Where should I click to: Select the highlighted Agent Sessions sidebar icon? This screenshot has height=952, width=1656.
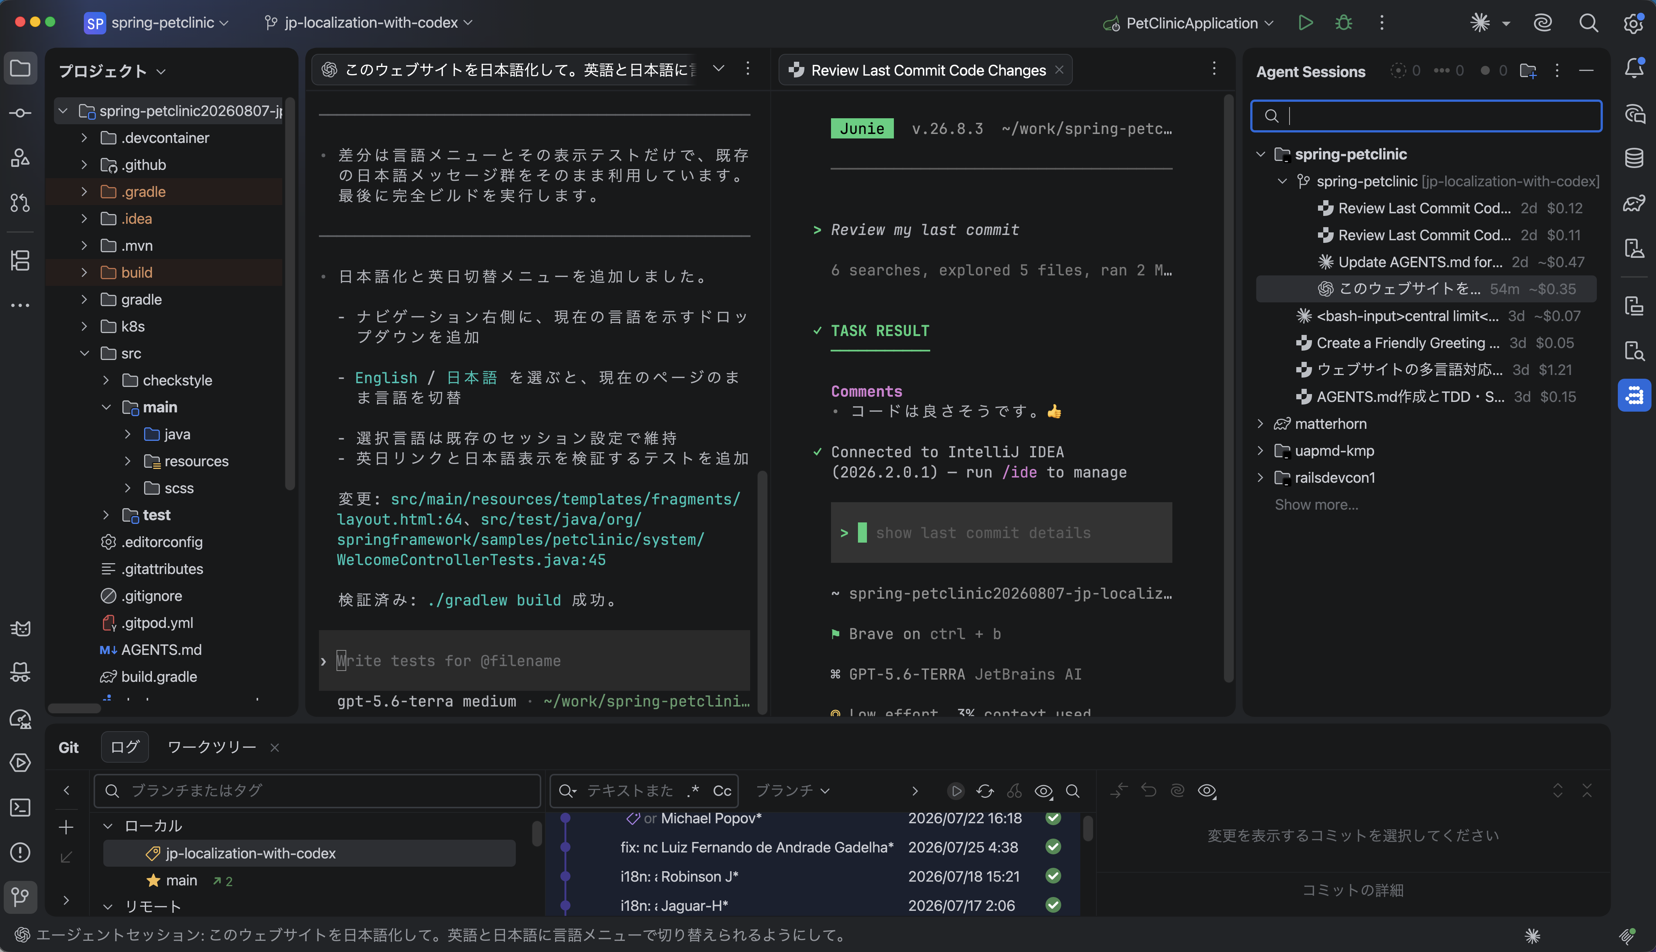coord(1634,396)
